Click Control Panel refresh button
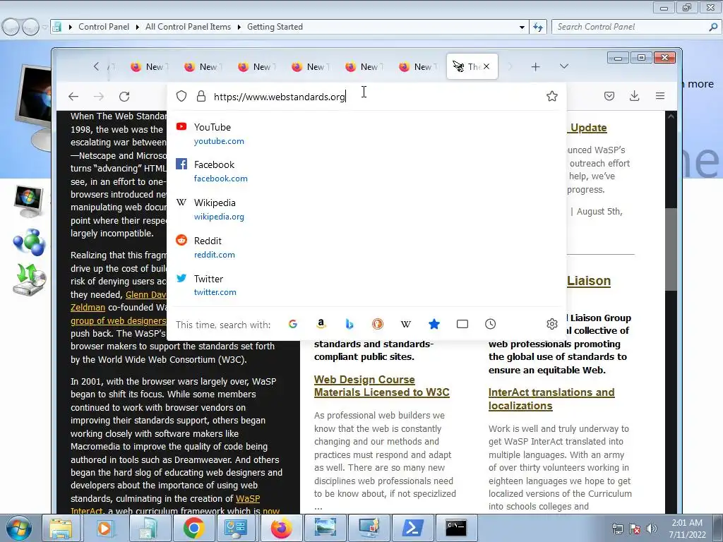The image size is (723, 542). click(537, 27)
